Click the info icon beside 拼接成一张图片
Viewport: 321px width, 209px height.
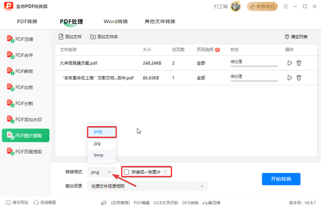[165, 172]
